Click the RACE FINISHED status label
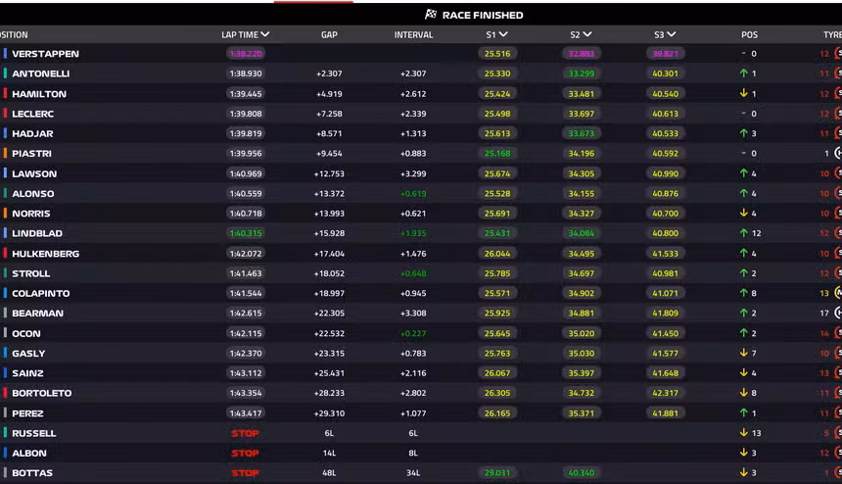The width and height of the screenshot is (842, 484). (483, 15)
